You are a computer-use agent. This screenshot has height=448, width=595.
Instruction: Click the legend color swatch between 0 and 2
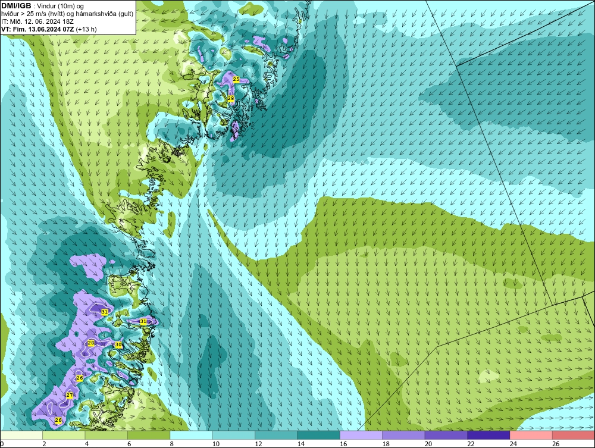point(21,435)
